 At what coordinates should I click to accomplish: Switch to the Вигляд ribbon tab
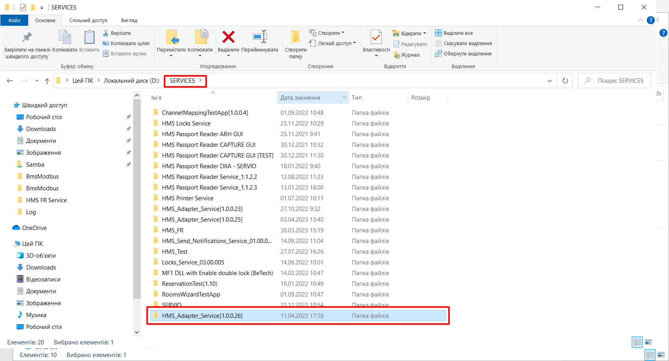129,20
